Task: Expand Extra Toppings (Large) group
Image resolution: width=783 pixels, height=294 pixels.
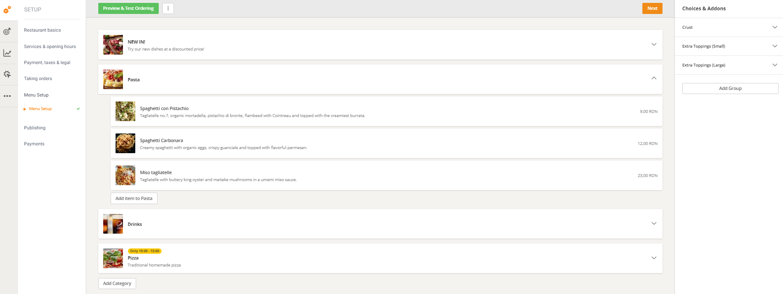Action: point(775,65)
